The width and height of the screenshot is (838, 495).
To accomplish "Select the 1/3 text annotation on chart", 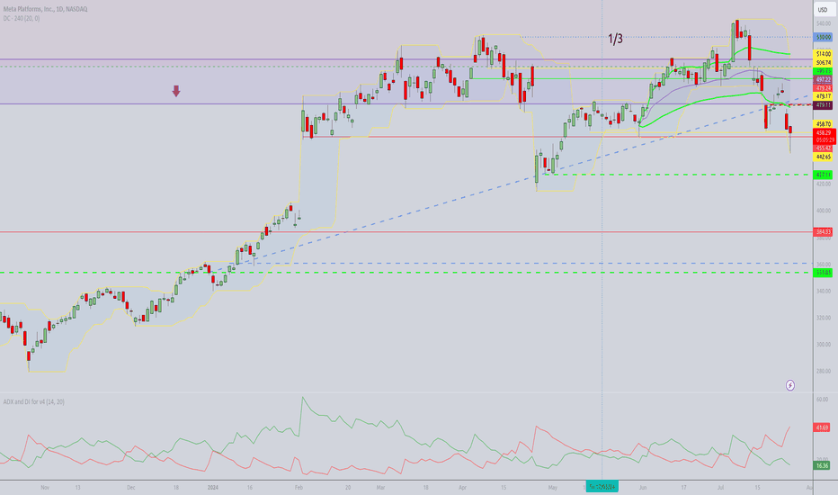I will [615, 39].
